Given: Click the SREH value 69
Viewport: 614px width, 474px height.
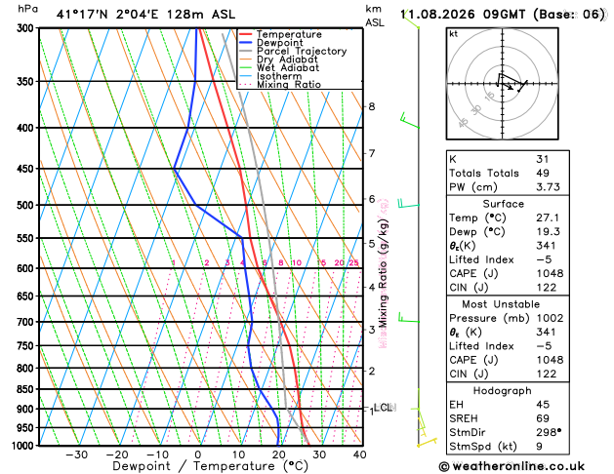Looking at the screenshot, I should (543, 418).
